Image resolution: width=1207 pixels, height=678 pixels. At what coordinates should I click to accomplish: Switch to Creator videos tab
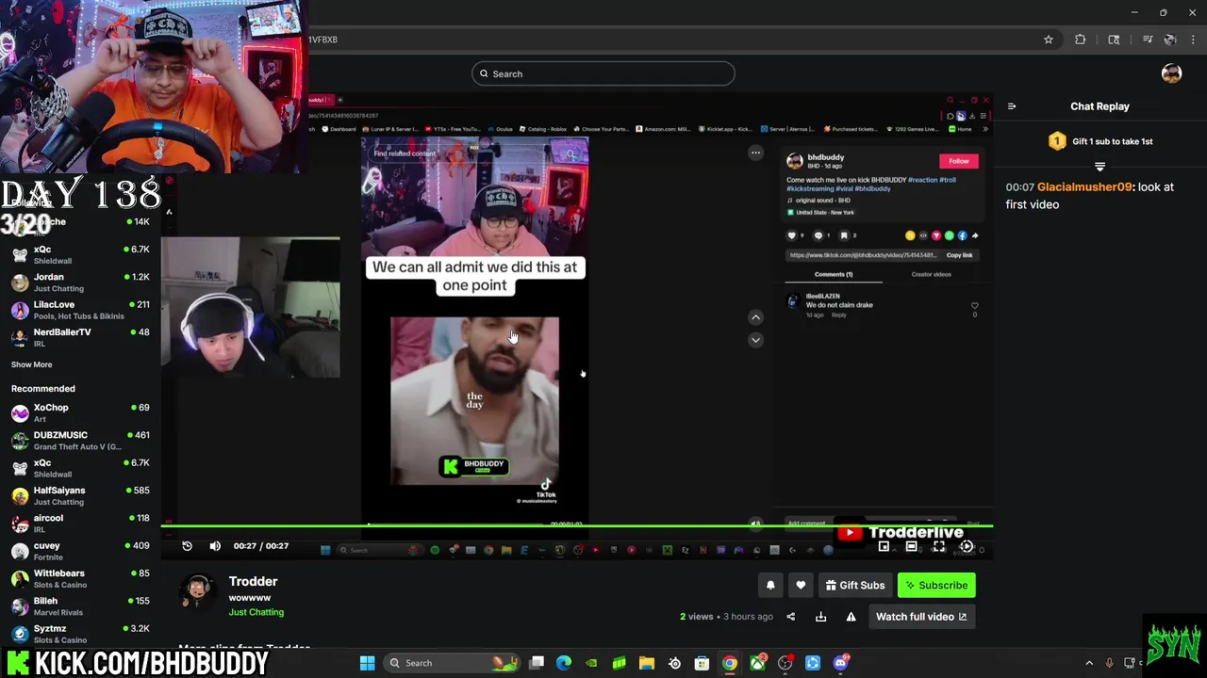click(931, 275)
